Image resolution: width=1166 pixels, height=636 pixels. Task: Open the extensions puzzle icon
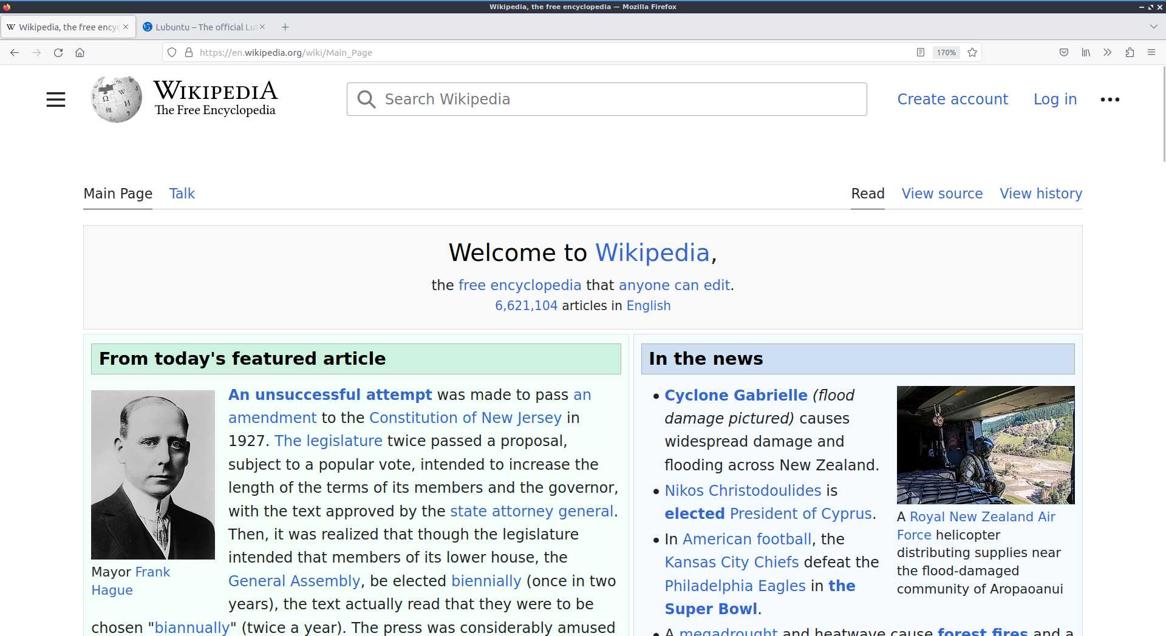pos(1130,53)
